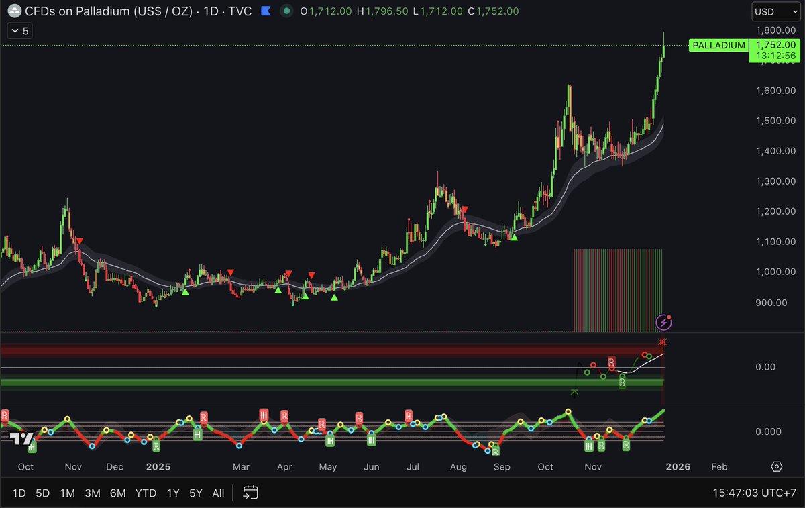Screen dimensions: 805x508
Task: Click red sell triangle in late February 2025
Action: coord(230,272)
